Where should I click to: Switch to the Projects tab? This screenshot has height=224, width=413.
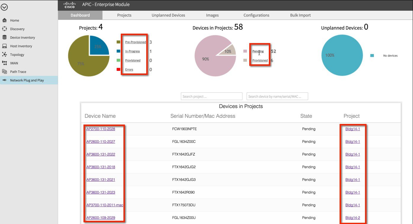pyautogui.click(x=124, y=15)
